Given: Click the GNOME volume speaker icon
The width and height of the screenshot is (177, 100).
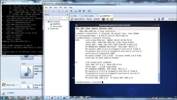Looking at the screenshot, I should tap(155, 19).
